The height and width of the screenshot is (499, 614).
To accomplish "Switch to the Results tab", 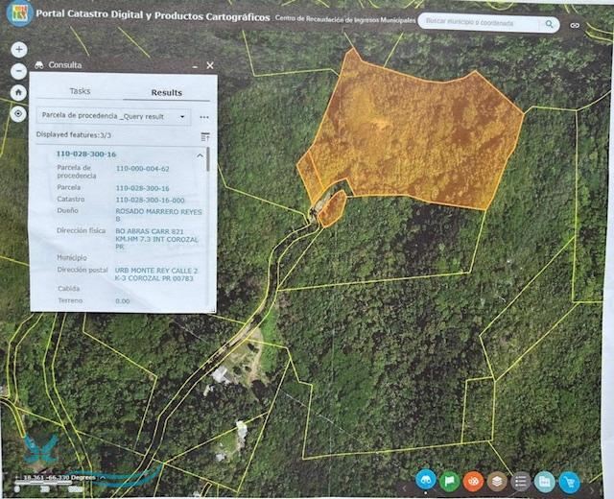I will (166, 92).
